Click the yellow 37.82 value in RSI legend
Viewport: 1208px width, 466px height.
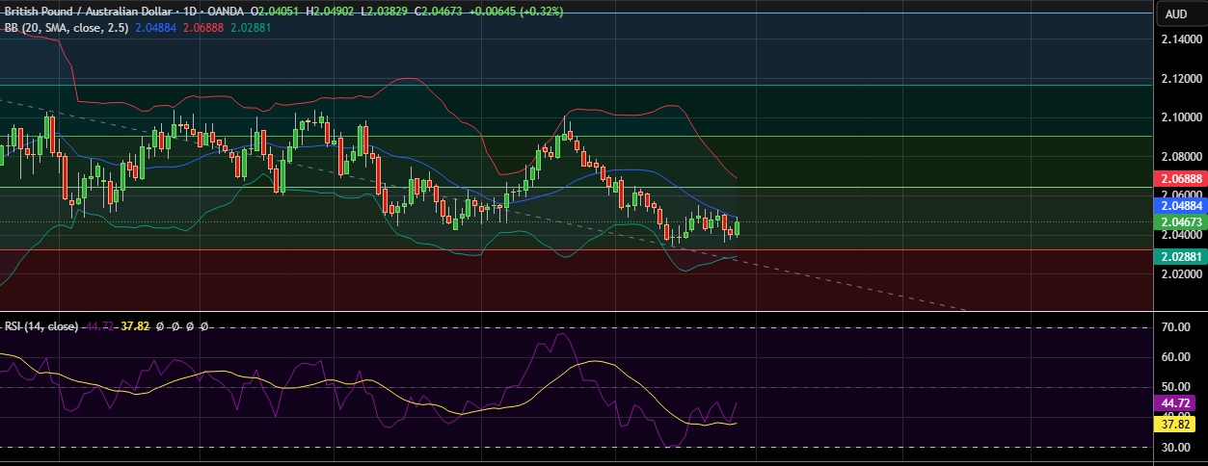click(134, 326)
